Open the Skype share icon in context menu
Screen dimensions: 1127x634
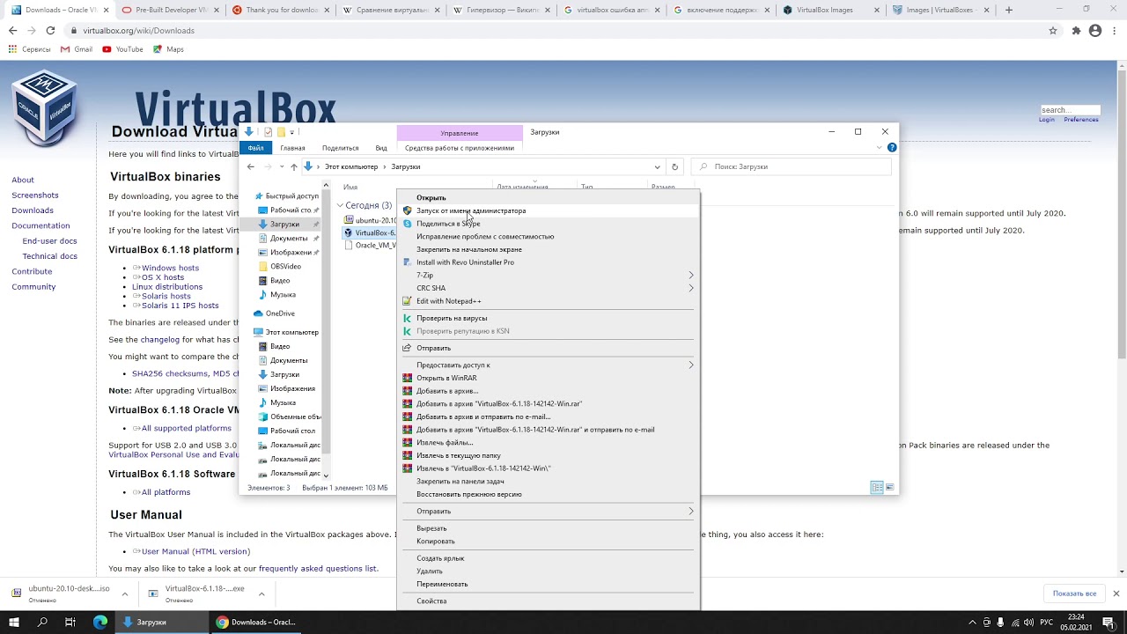coord(407,224)
